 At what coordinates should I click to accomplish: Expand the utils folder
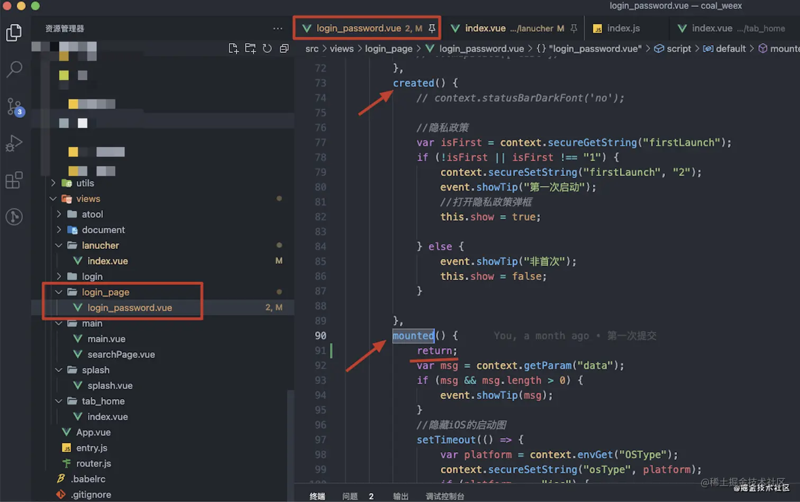53,183
